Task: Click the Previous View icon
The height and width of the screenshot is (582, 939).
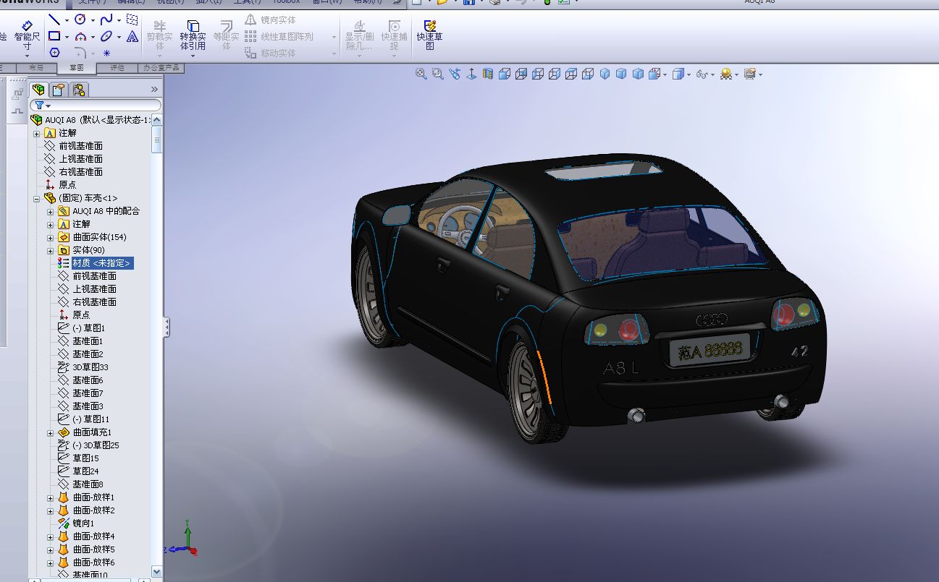Action: pos(455,74)
